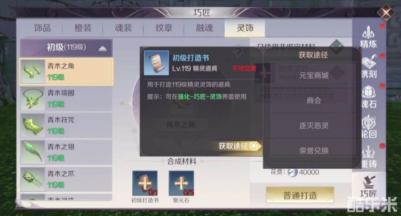Click the 初级打造书 material slot icon
Screen dimensions: 401x216
pyautogui.click(x=145, y=183)
